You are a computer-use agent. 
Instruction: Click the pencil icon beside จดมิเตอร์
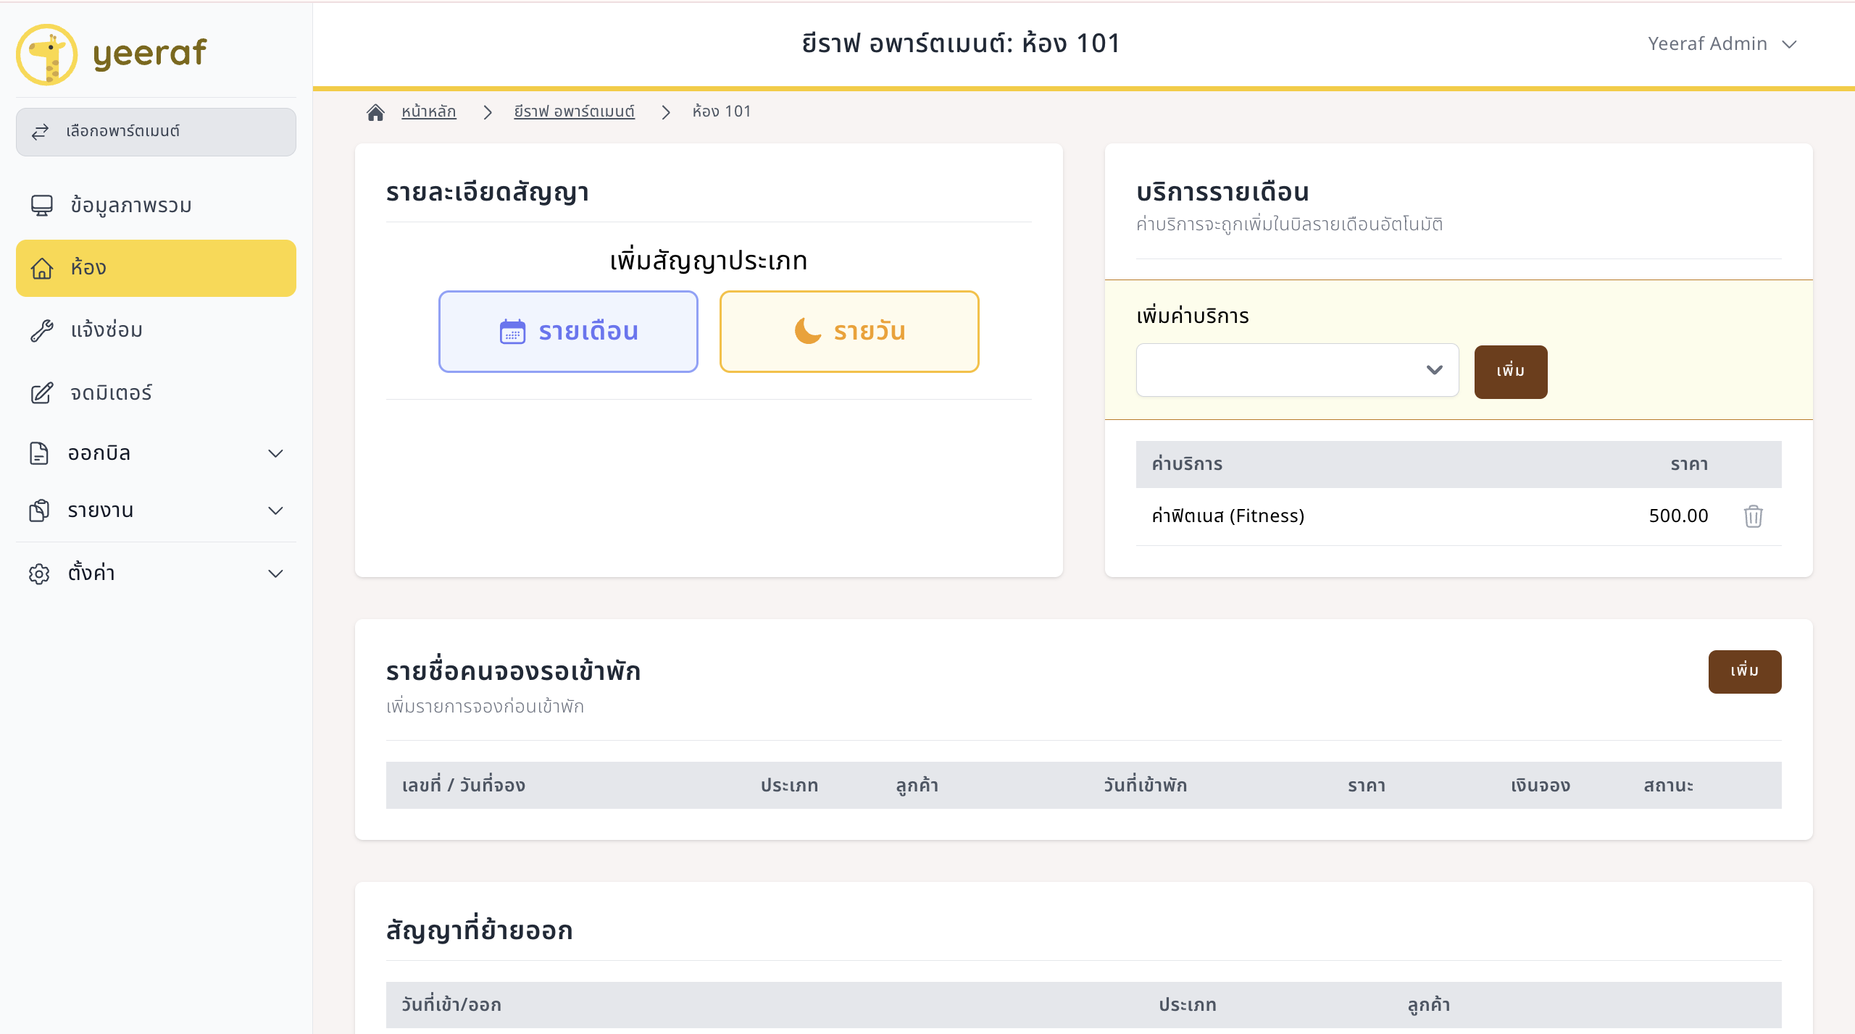tap(41, 392)
